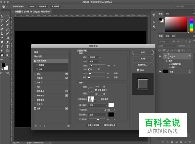Open the 样式 style dropdown (内斜面)
The image size is (195, 144).
95,57
